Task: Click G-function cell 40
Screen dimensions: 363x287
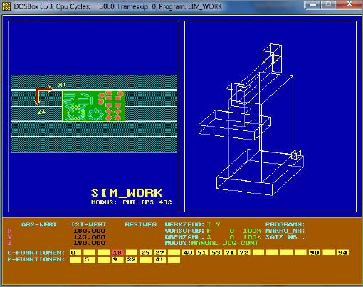Action: click(188, 252)
